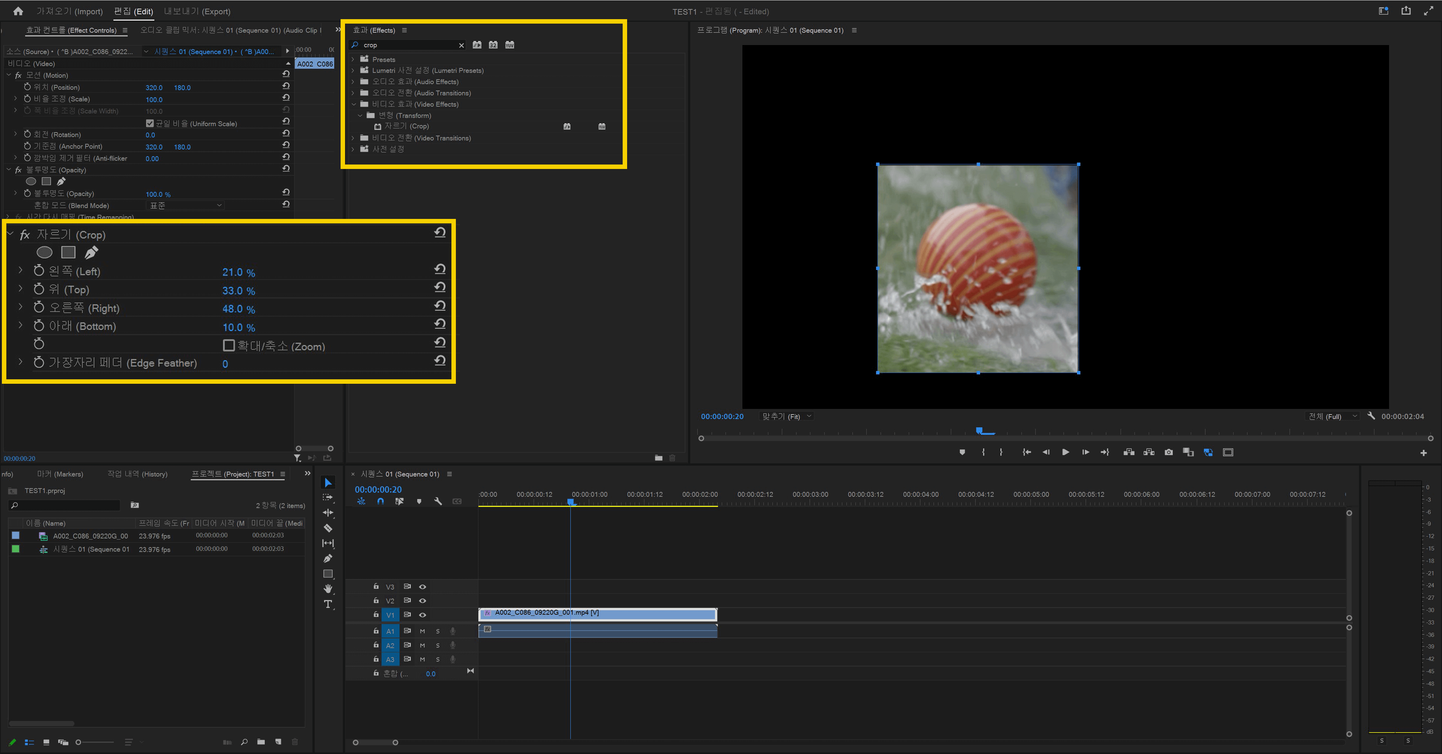Select the Razor tool in the toolbar

(328, 528)
